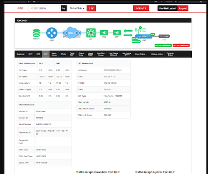
Task: Click the Traffic Graph Downlink Port OLT heading
Action: click(98, 172)
